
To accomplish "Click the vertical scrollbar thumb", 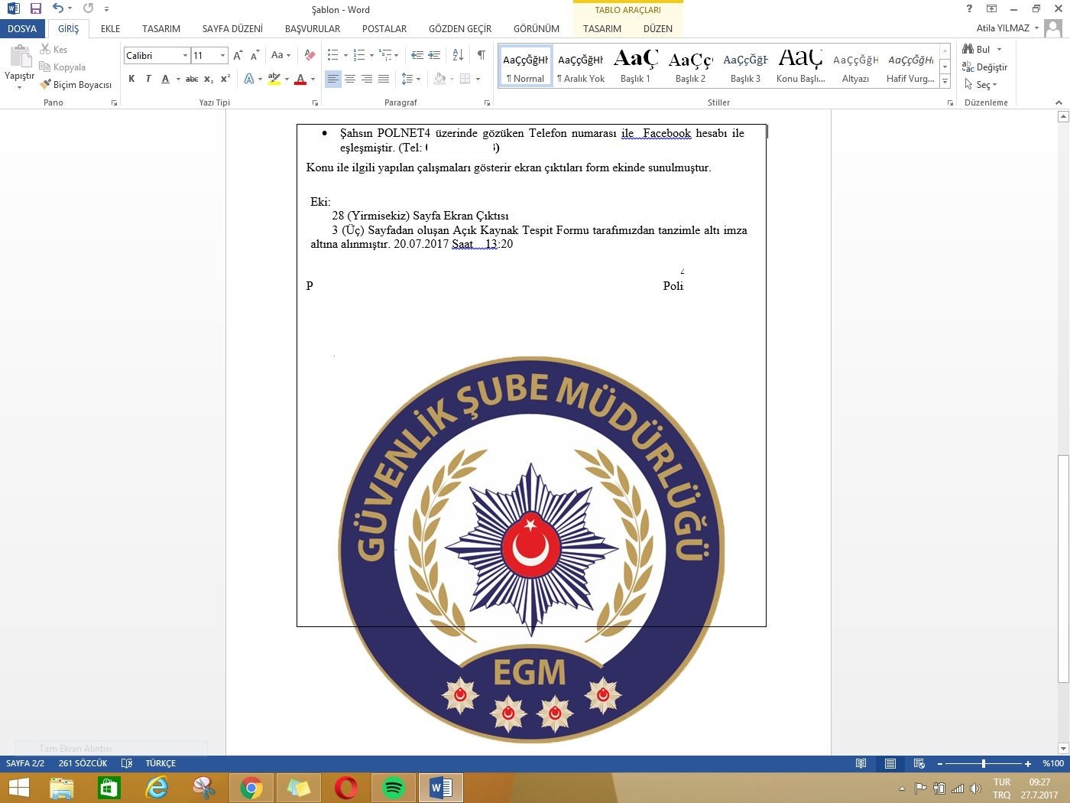I will (1063, 569).
